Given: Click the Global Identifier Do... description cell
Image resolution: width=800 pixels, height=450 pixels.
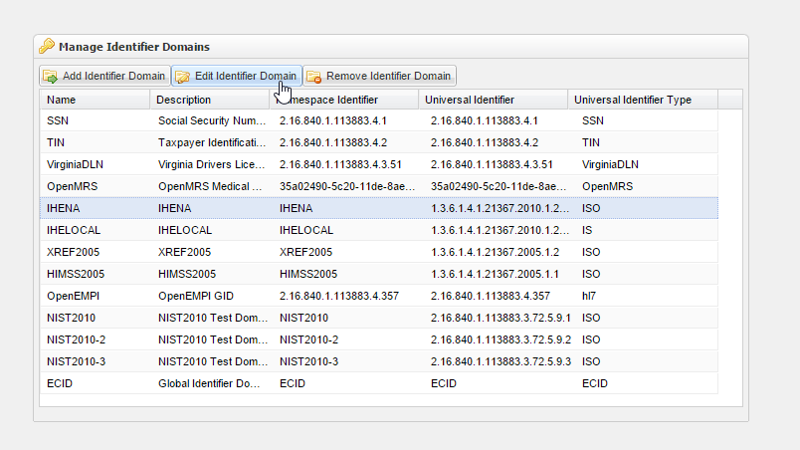Looking at the screenshot, I should 209,384.
